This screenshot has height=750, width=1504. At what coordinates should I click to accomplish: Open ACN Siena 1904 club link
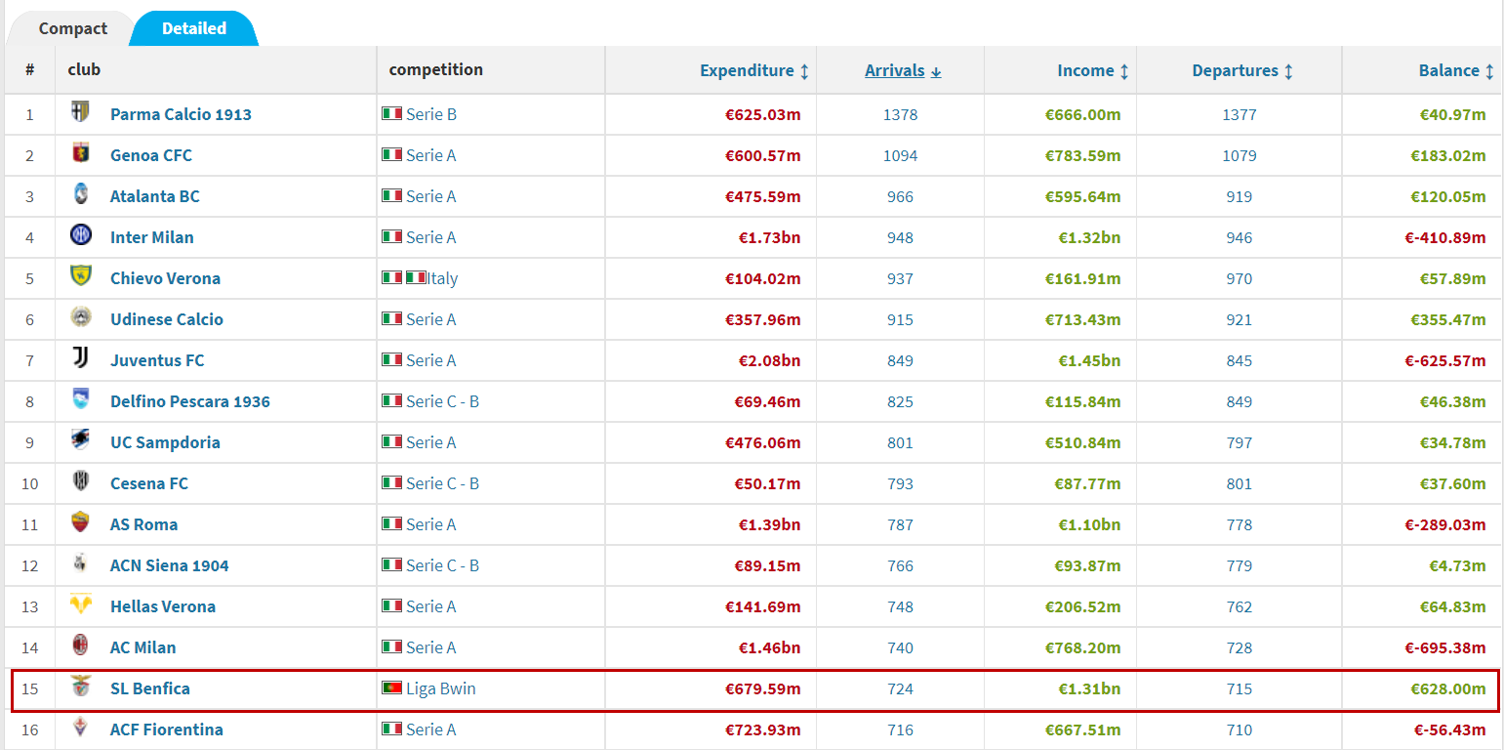tap(170, 565)
